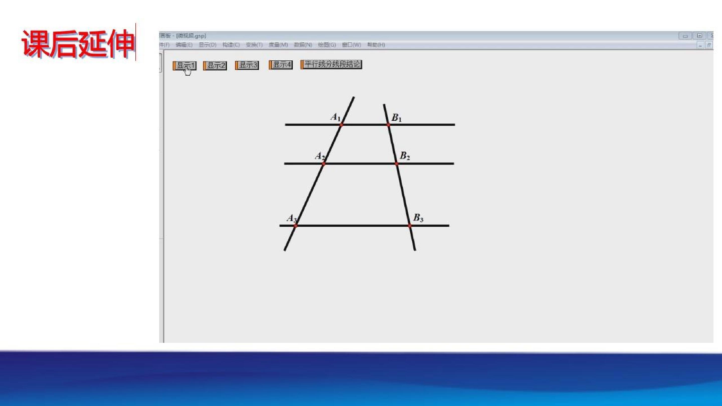Click the 平行线分线段结论 button

click(x=331, y=64)
